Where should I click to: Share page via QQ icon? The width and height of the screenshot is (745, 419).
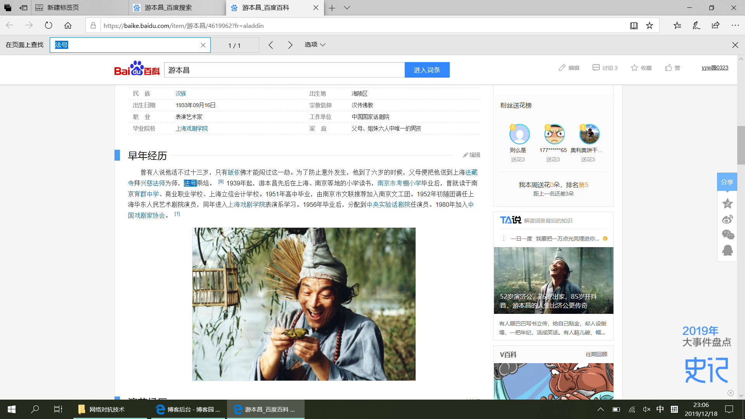[727, 250]
